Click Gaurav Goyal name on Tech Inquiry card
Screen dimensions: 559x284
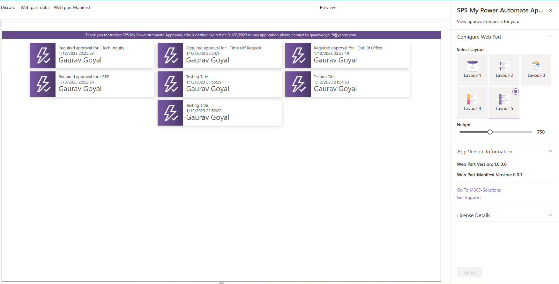click(80, 60)
